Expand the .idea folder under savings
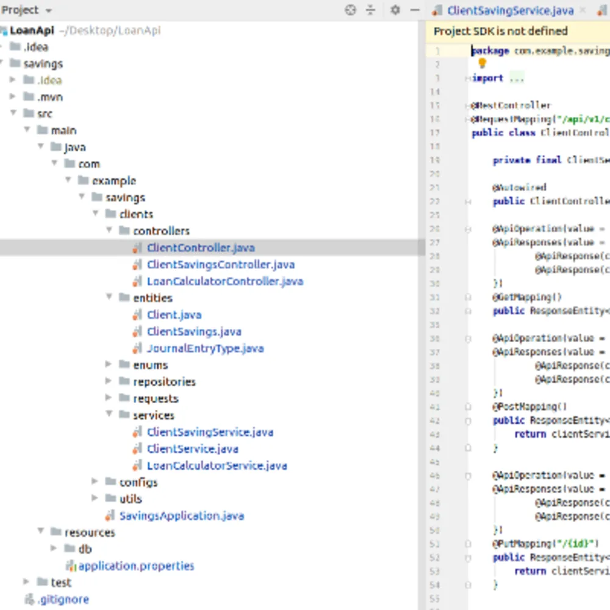 (x=12, y=80)
